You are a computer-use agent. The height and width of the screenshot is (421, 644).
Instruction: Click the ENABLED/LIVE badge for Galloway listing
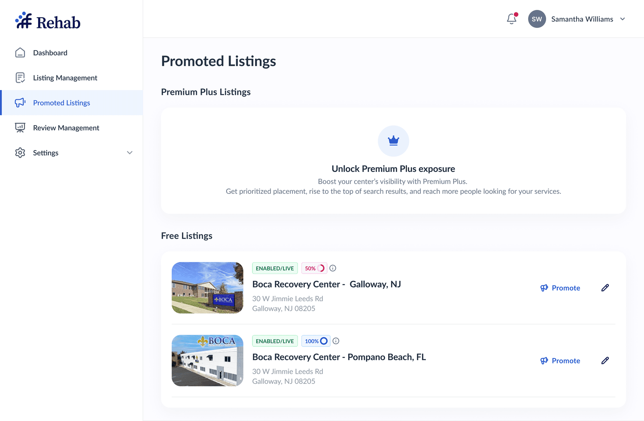tap(275, 268)
